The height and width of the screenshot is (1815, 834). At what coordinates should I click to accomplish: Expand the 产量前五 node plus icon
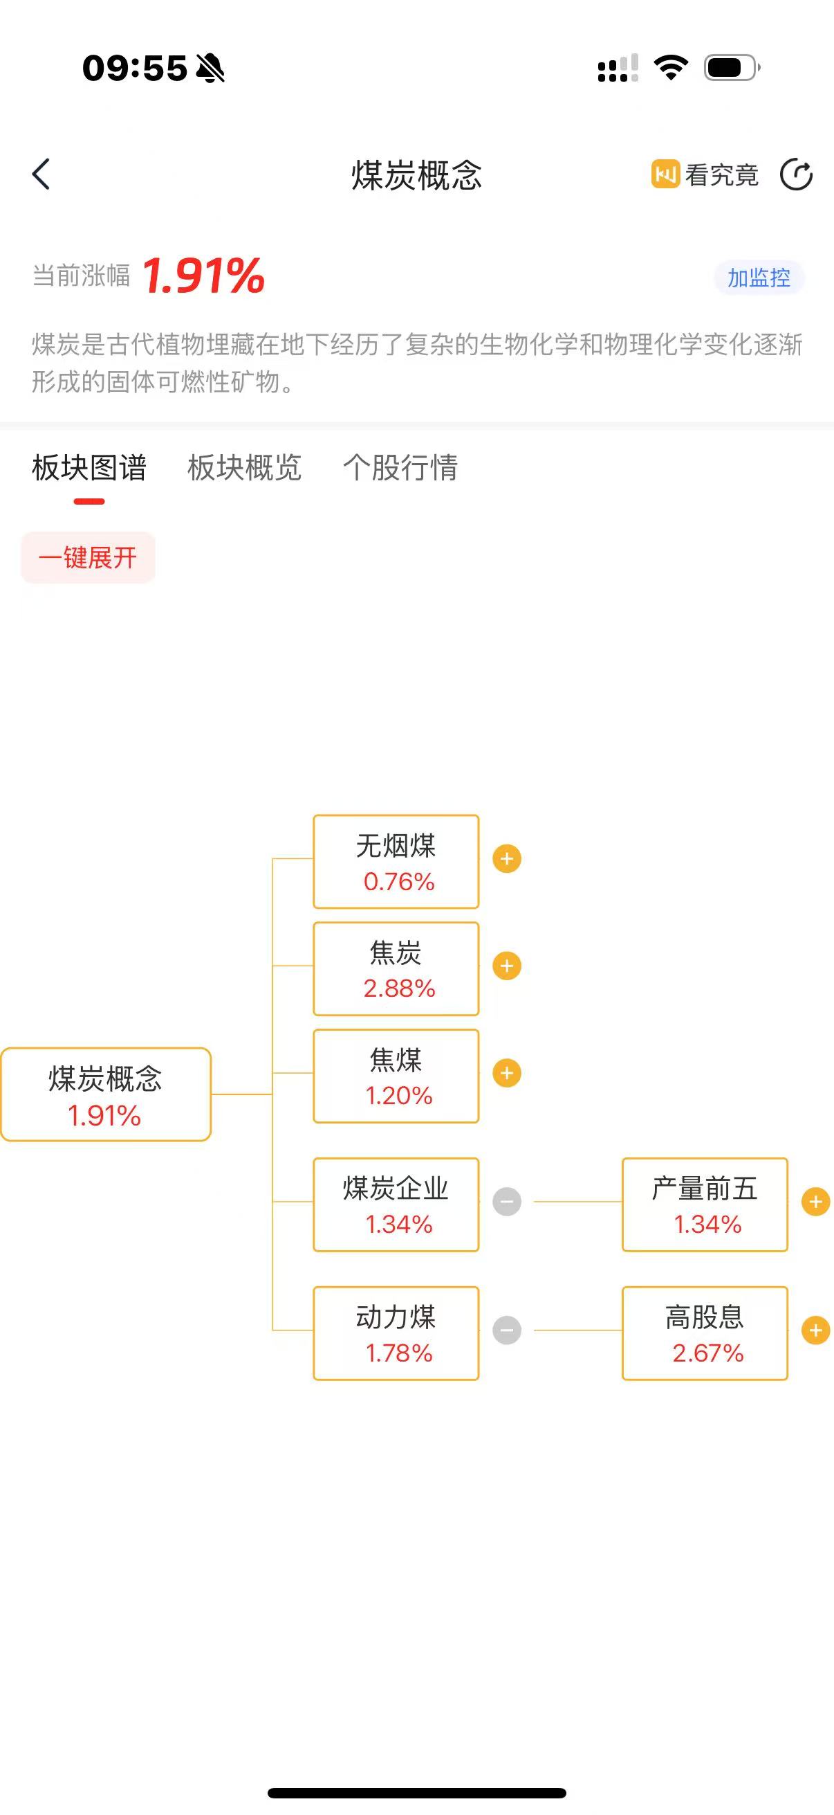(x=816, y=1202)
